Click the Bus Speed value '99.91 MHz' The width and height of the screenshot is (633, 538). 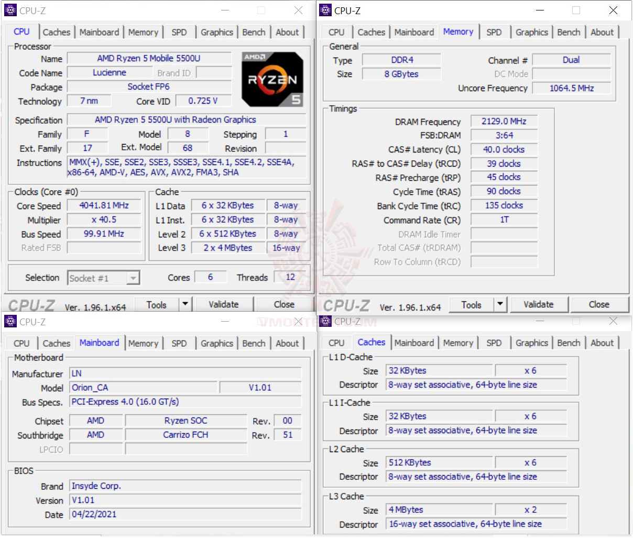[x=104, y=234]
